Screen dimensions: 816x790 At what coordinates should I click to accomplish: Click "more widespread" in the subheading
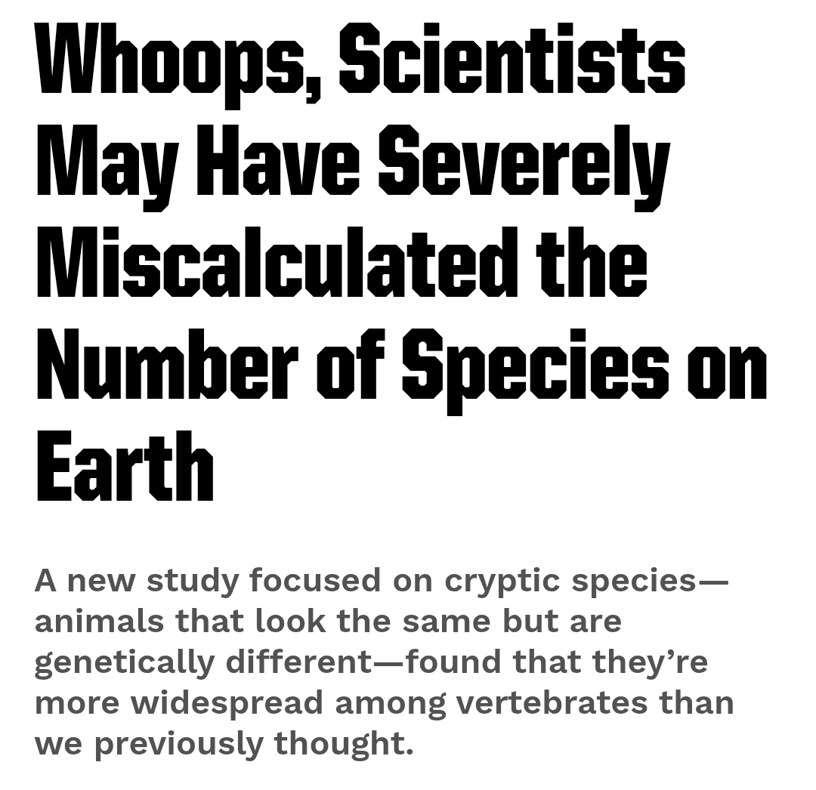coord(178,703)
